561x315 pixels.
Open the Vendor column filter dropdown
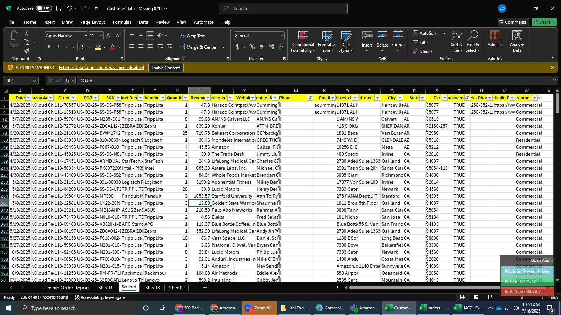(163, 98)
